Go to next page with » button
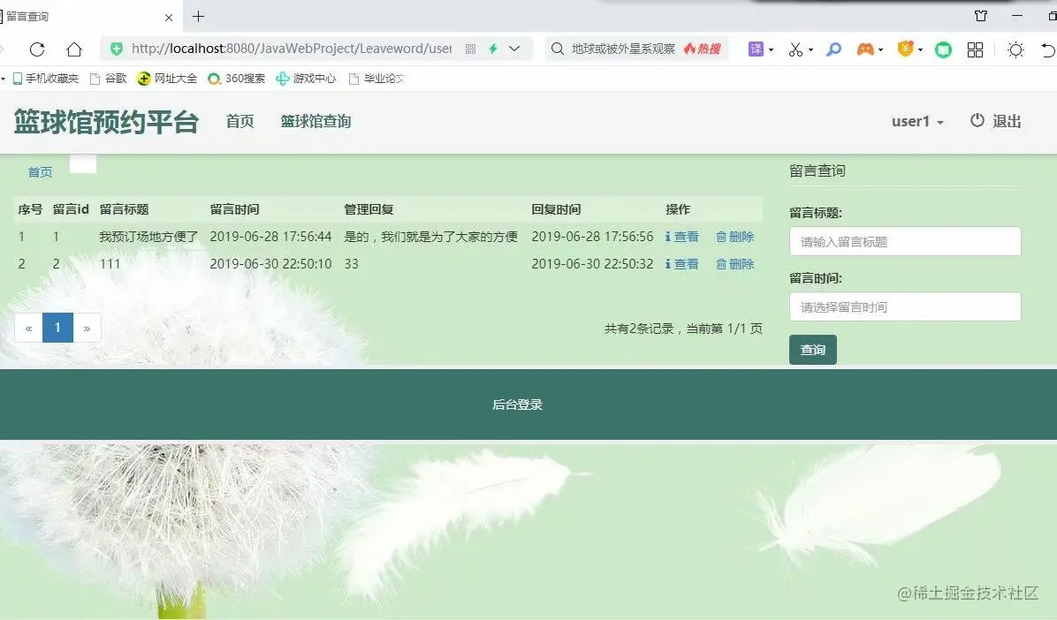The image size is (1057, 620). coord(87,328)
